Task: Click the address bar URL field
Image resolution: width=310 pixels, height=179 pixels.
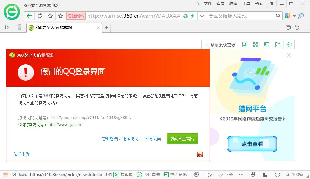Action: tap(135, 16)
